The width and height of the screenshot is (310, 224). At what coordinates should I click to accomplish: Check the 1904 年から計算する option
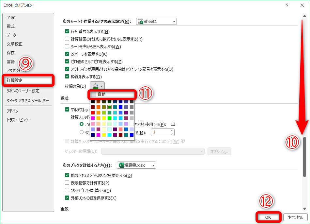tap(67, 190)
